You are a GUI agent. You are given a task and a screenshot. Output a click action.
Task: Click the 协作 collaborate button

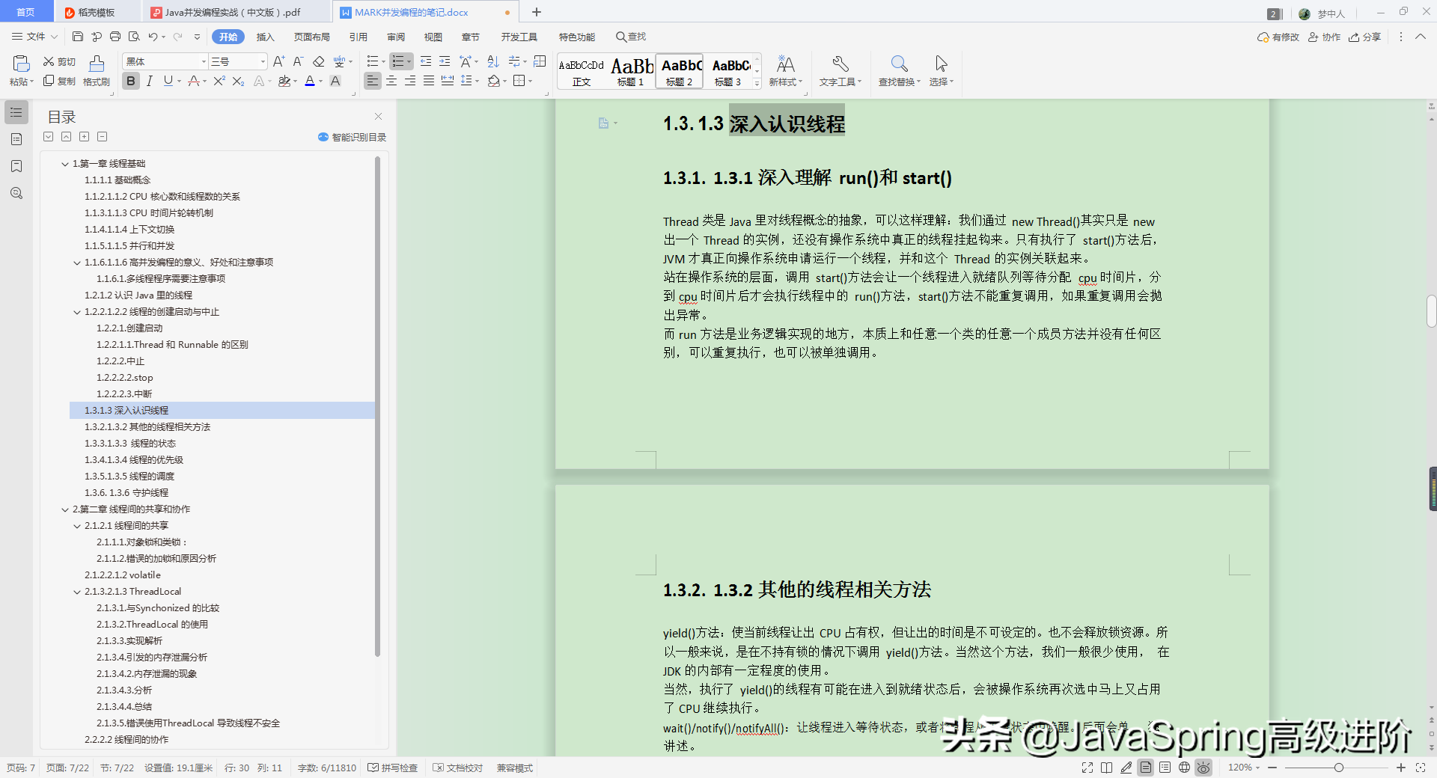tap(1324, 37)
